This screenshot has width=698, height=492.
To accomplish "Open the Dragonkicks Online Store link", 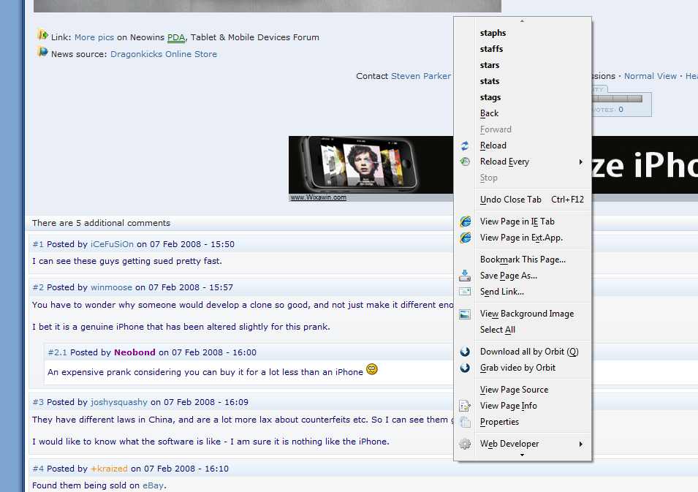I will pos(164,54).
